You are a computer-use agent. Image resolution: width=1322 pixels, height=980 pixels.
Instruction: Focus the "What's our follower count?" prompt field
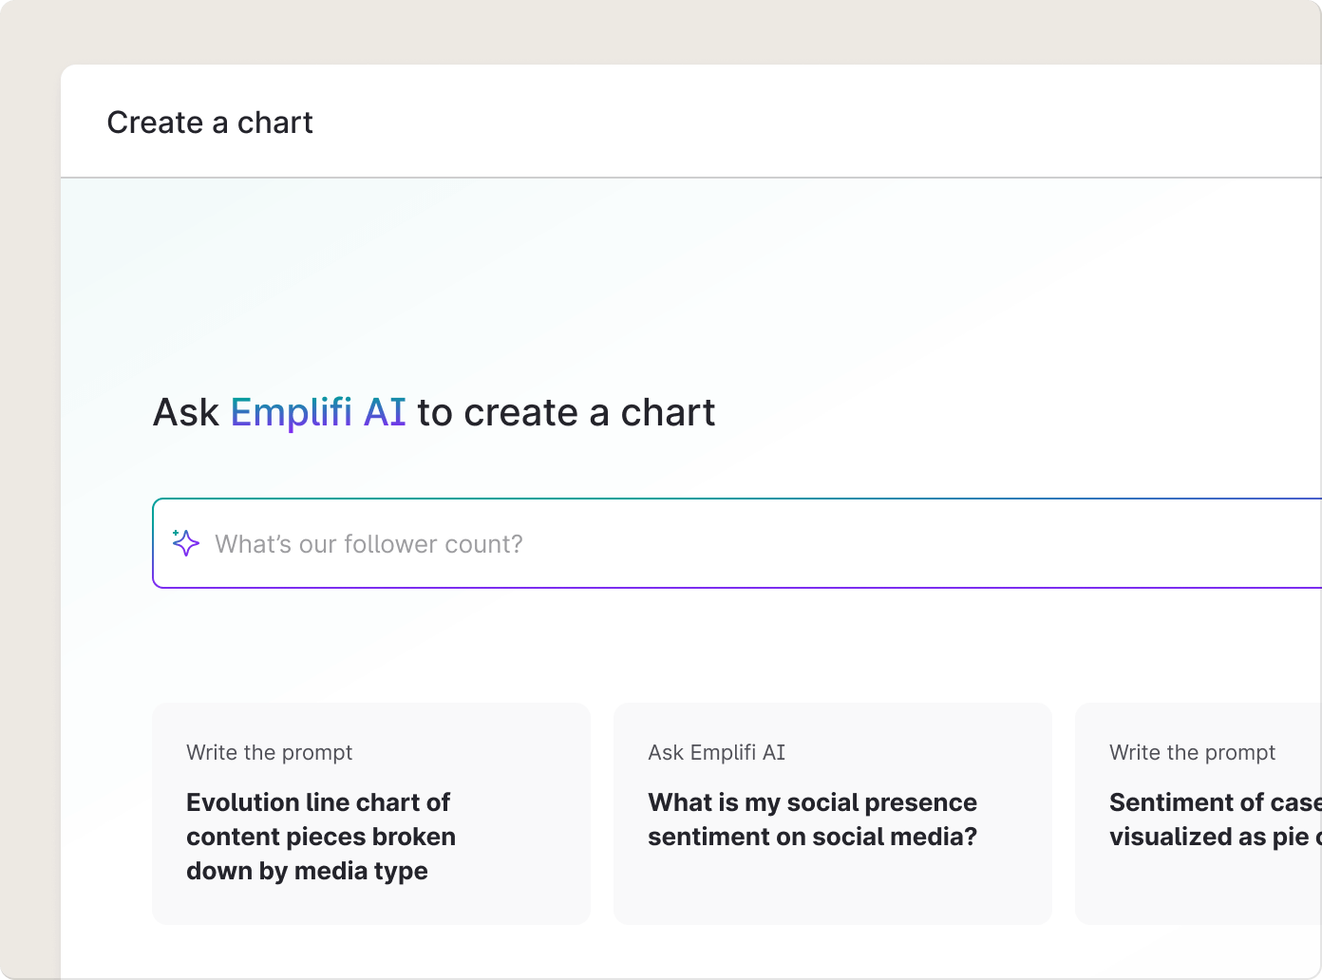665,544
